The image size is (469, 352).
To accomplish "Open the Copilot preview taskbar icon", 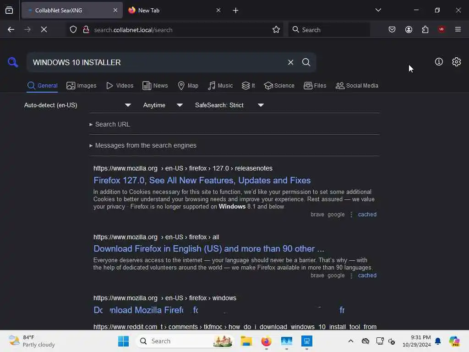I will [x=454, y=341].
